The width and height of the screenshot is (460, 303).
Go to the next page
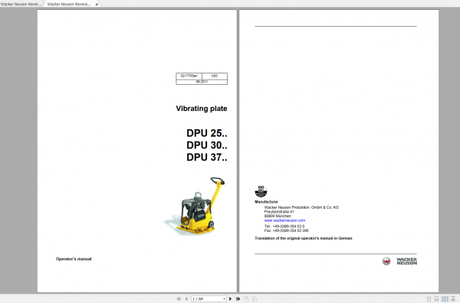pos(230,299)
